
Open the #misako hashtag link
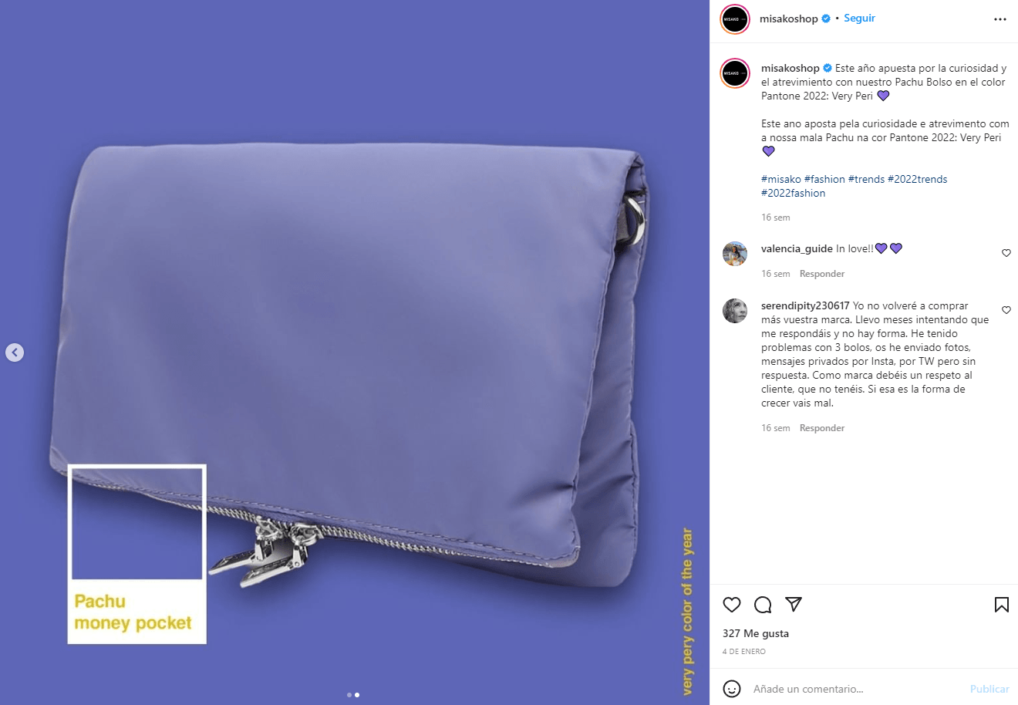781,179
